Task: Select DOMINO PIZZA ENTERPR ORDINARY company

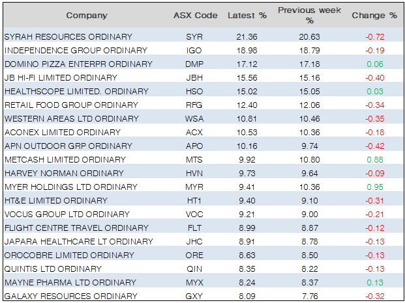Action: pos(78,64)
